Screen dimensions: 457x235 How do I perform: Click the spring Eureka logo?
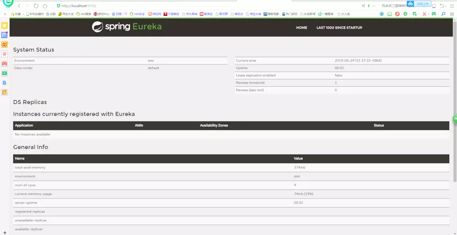click(x=127, y=27)
